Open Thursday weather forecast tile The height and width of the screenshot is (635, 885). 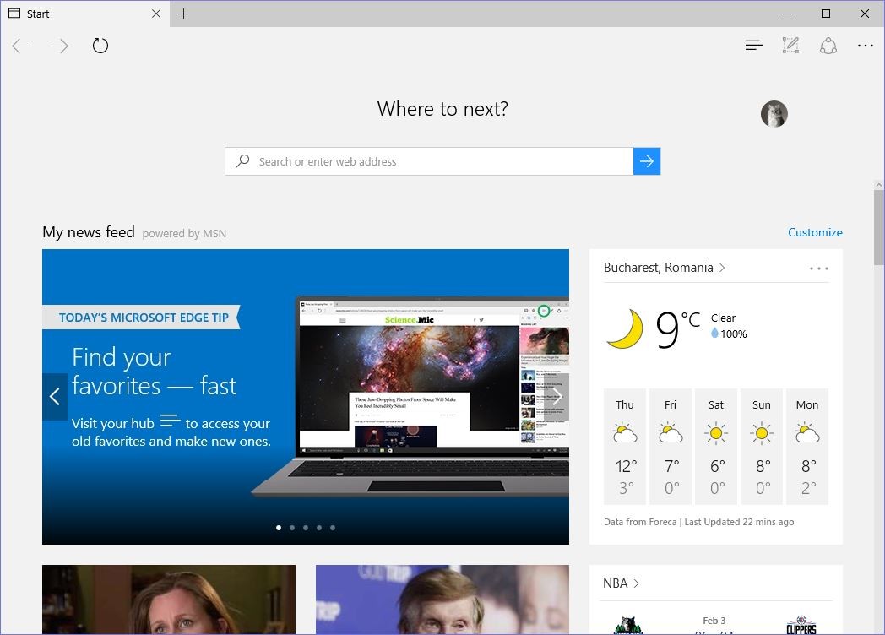pos(625,446)
